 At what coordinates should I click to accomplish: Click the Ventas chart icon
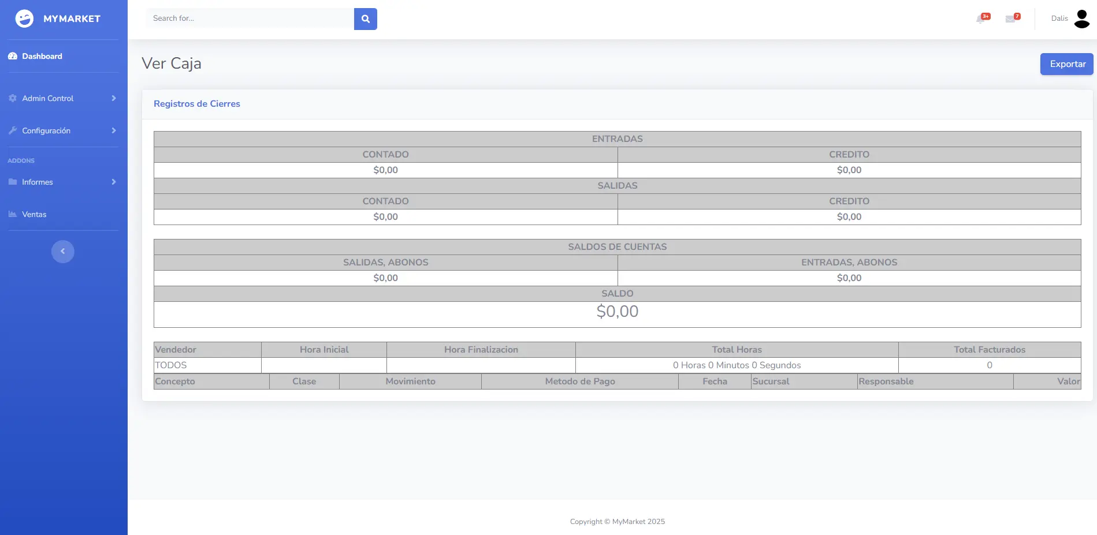click(13, 215)
